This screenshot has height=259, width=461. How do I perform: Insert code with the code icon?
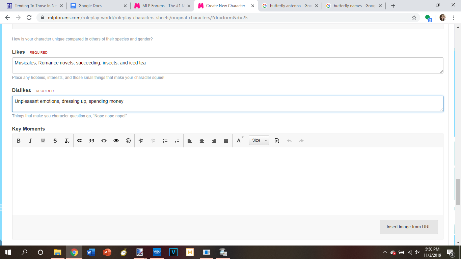[104, 141]
